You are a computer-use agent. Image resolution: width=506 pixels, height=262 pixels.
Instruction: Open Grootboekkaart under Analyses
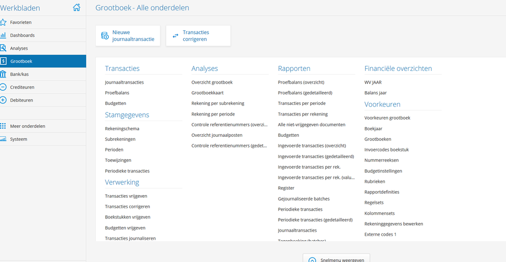(208, 93)
